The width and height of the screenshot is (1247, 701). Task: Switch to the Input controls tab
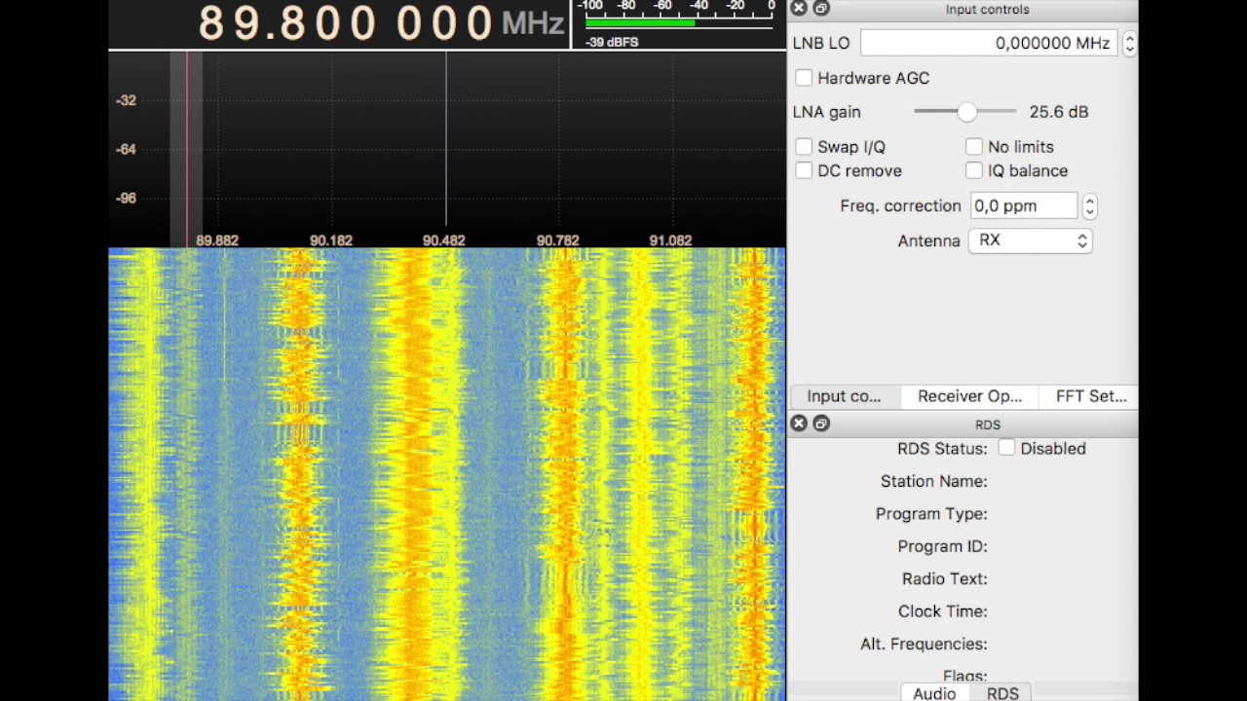844,396
